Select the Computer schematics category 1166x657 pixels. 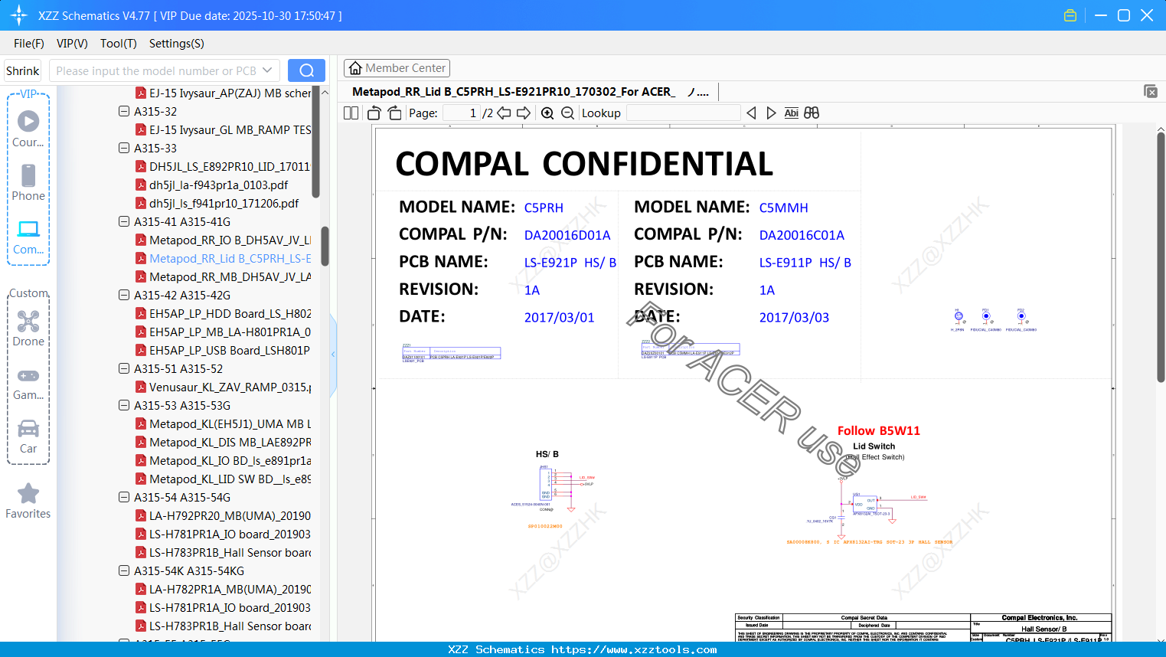tap(28, 237)
